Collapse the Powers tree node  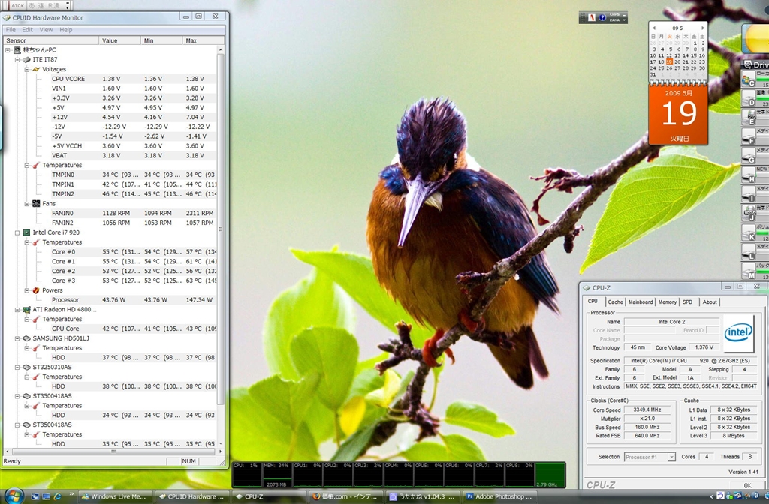tap(27, 290)
